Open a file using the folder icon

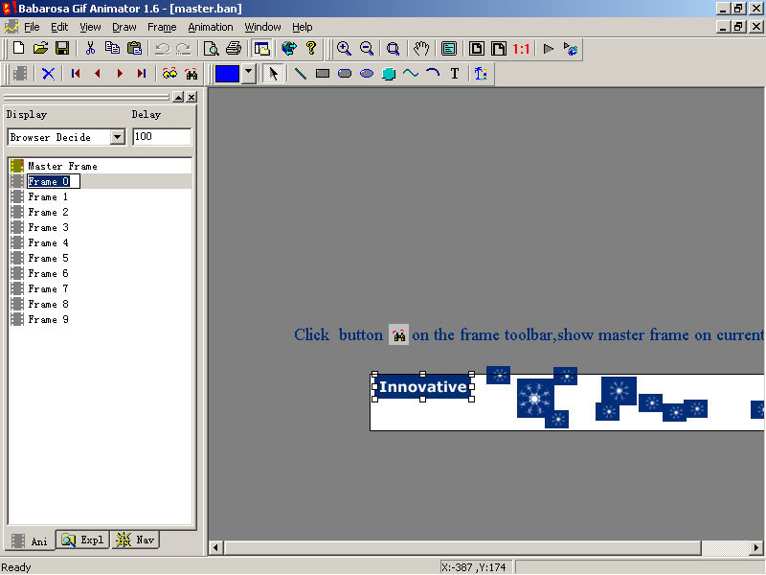click(40, 48)
